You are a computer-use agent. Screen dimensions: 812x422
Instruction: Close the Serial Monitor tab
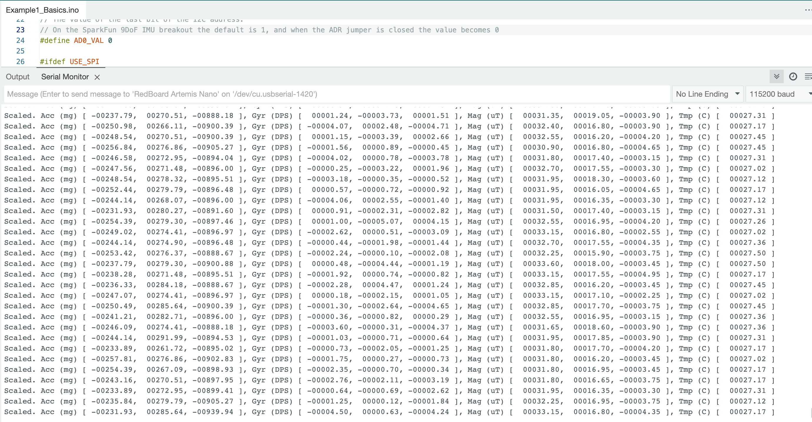[97, 77]
